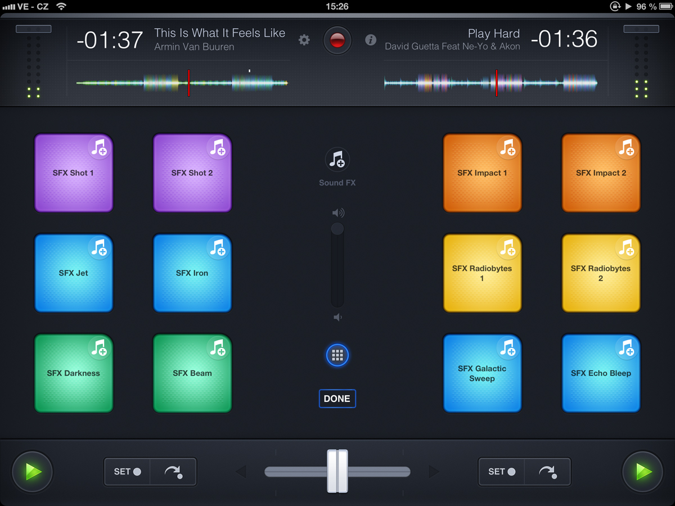The width and height of the screenshot is (675, 506).
Task: Set cue point on the left deck
Action: point(127,472)
